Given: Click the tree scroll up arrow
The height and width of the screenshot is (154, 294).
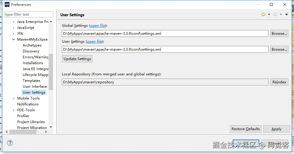Looking at the screenshot, I should pos(51,21).
